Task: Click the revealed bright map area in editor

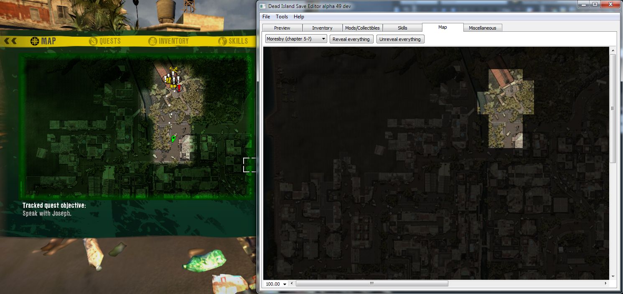Action: [x=506, y=108]
